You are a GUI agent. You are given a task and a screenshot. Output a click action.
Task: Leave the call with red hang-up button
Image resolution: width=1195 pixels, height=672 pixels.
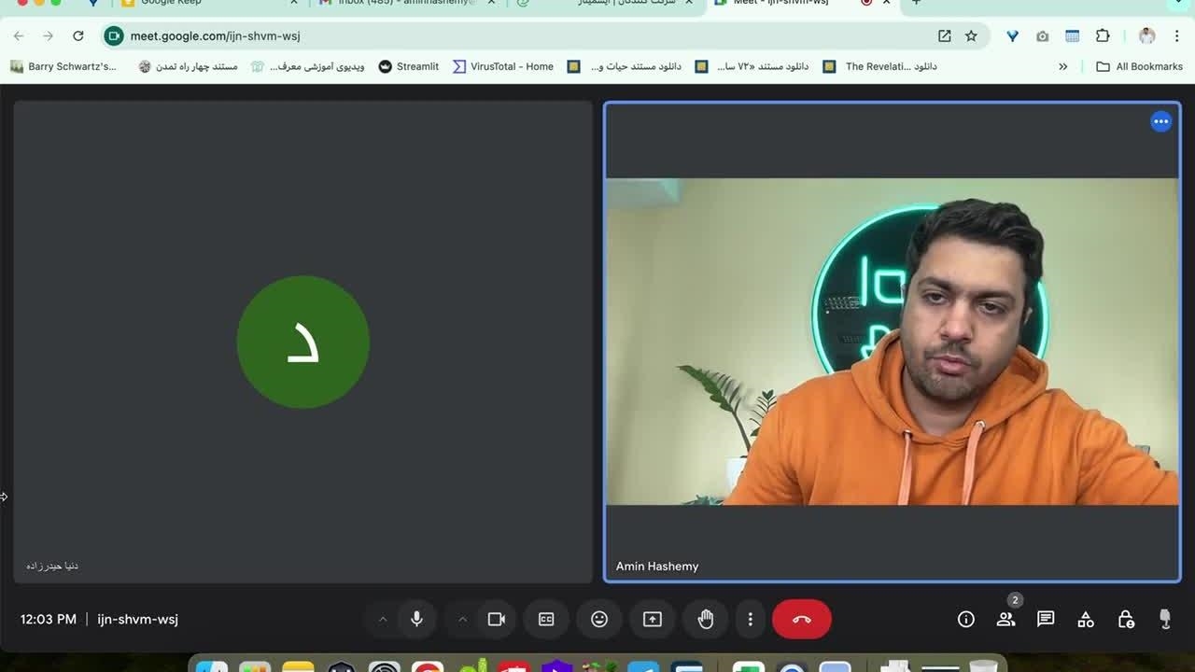[801, 619]
